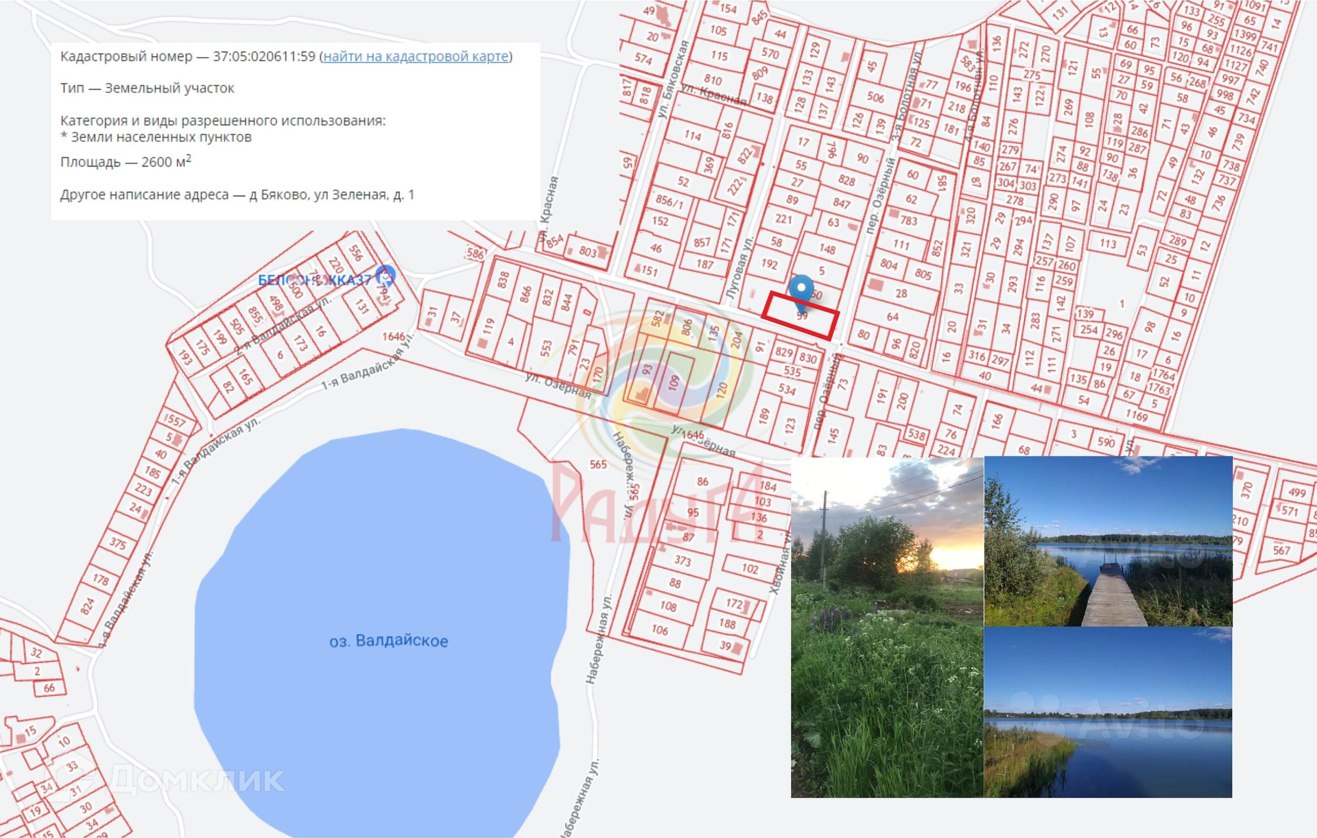The width and height of the screenshot is (1317, 838).
Task: Click the blue location pin marker
Action: 801,288
